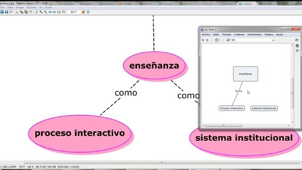This screenshot has height=170, width=302.
Task: Click the top side panel icon in CmapTools
Action: 297,46
